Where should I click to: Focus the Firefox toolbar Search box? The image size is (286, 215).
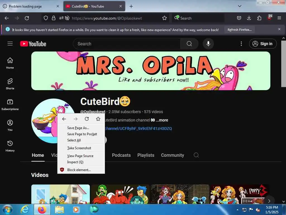198,18
